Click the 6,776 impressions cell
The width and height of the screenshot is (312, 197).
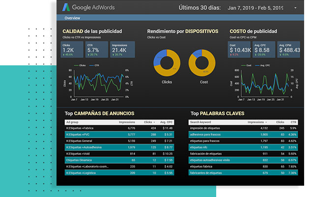pos(132,128)
